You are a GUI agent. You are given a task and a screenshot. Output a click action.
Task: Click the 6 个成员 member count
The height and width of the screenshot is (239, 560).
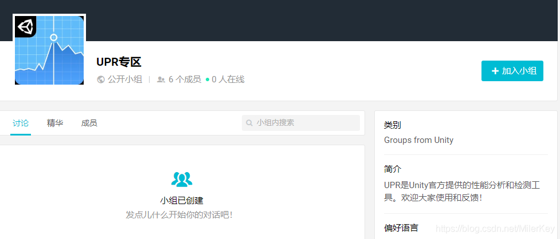pos(185,79)
